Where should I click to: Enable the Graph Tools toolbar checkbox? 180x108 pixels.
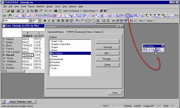(50, 41)
